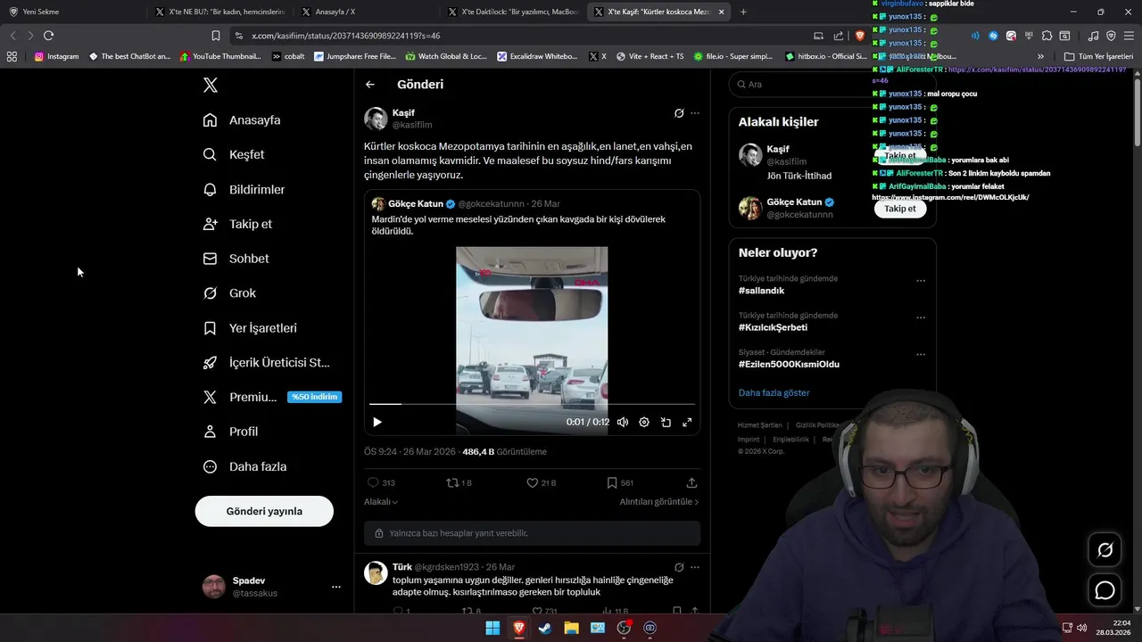The width and height of the screenshot is (1142, 642).
Task: Open File Explorer from the taskbar
Action: (571, 629)
